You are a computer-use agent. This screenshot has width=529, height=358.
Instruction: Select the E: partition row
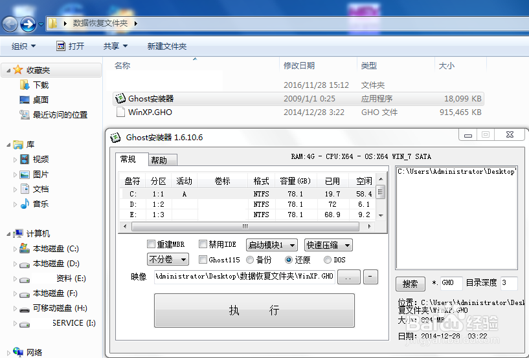pyautogui.click(x=247, y=215)
